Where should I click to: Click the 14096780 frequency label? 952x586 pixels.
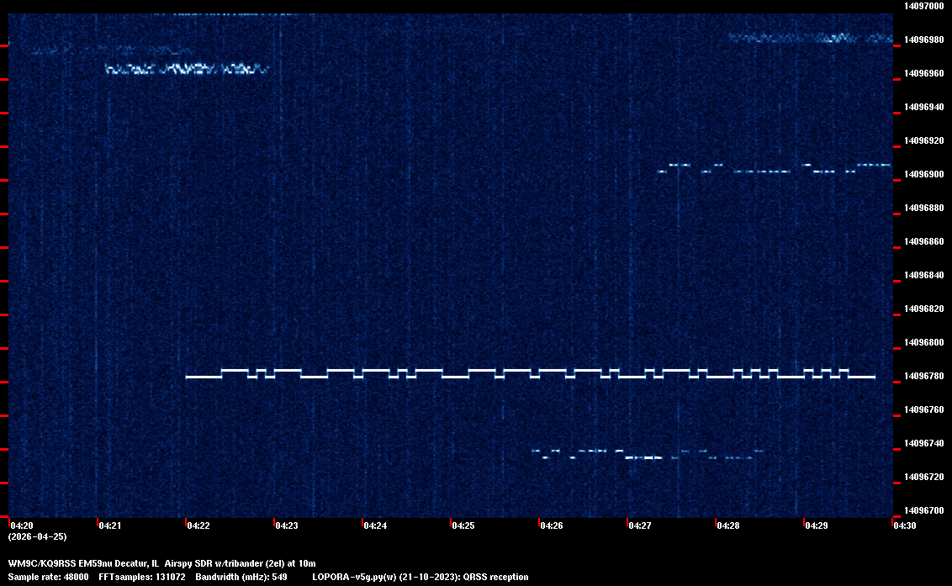[x=923, y=376]
